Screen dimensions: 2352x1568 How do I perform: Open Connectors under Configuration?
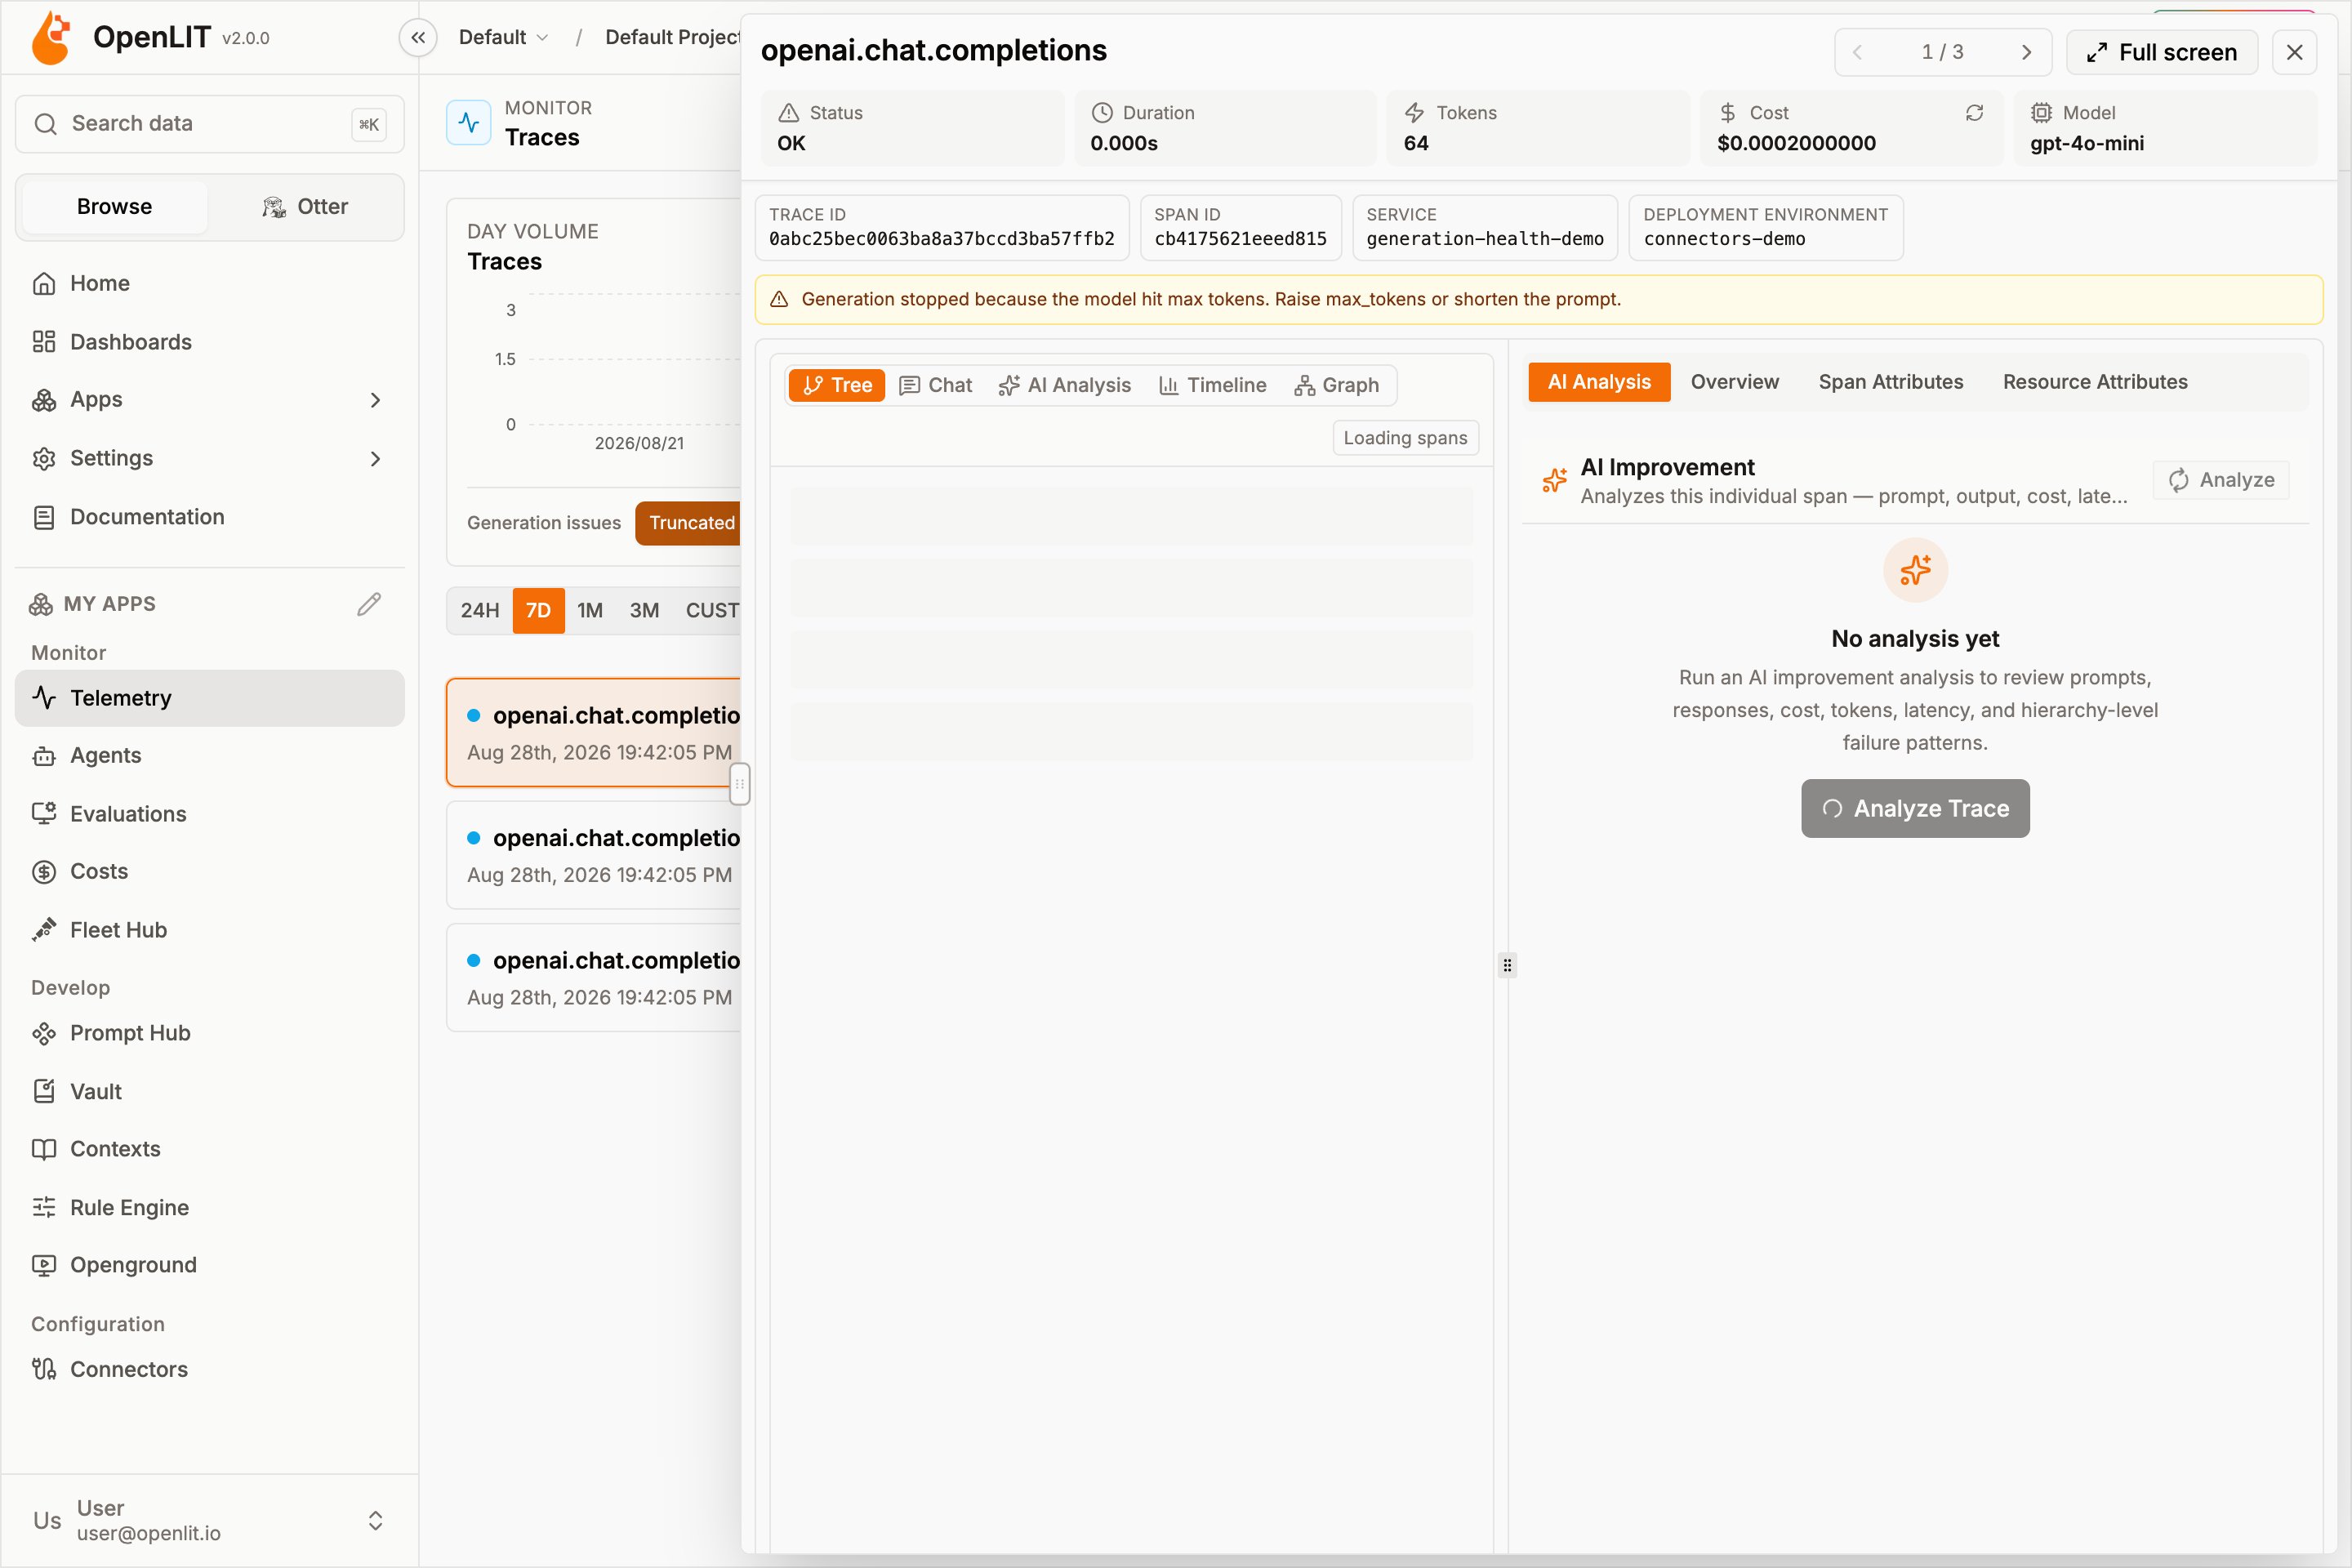(x=210, y=1370)
